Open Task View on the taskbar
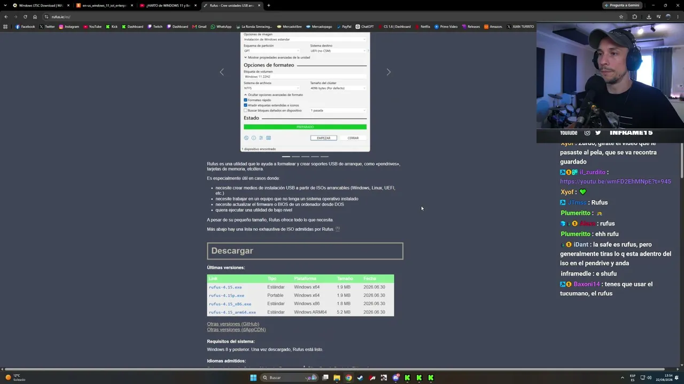This screenshot has width=684, height=384. (x=325, y=378)
